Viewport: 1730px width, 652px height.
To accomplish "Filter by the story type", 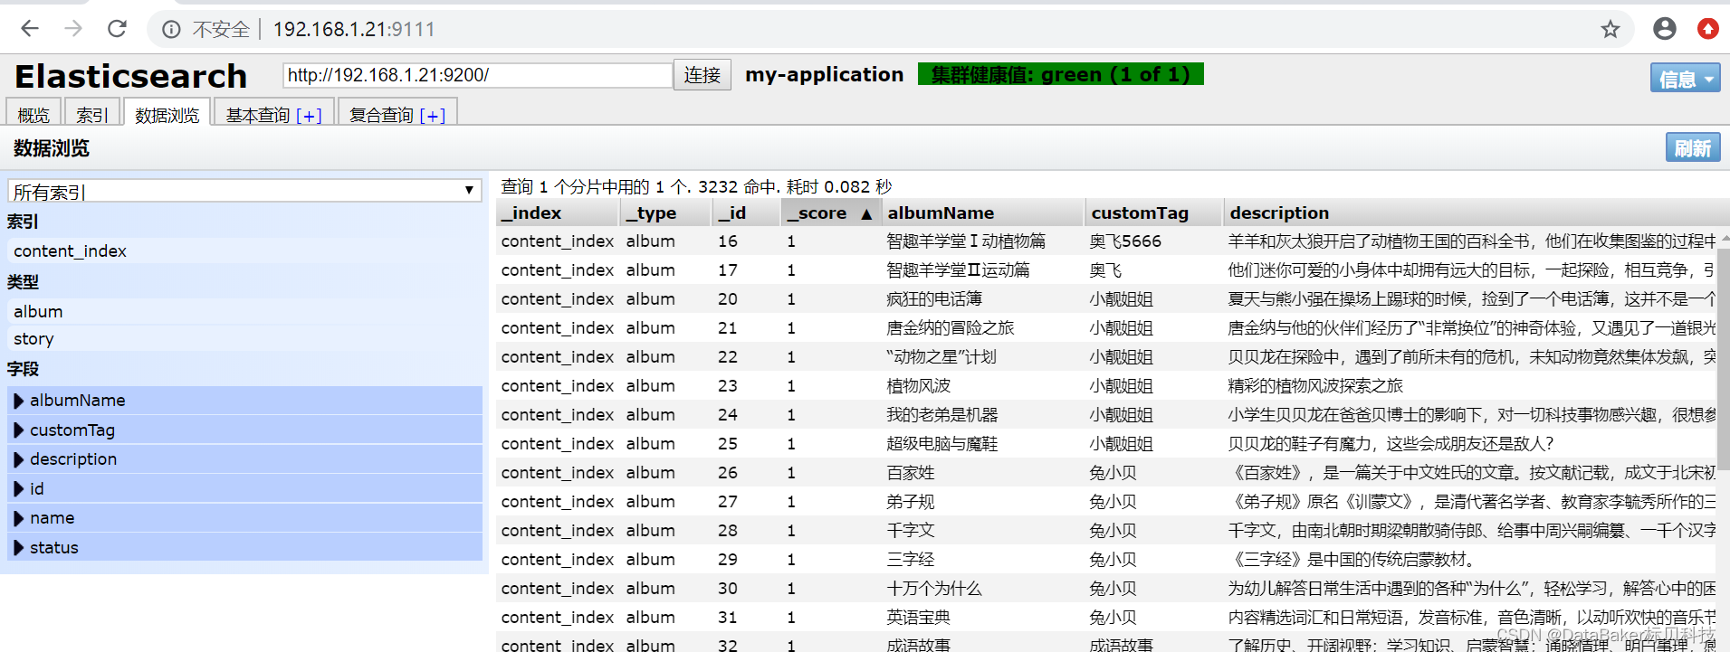I will click(x=244, y=338).
